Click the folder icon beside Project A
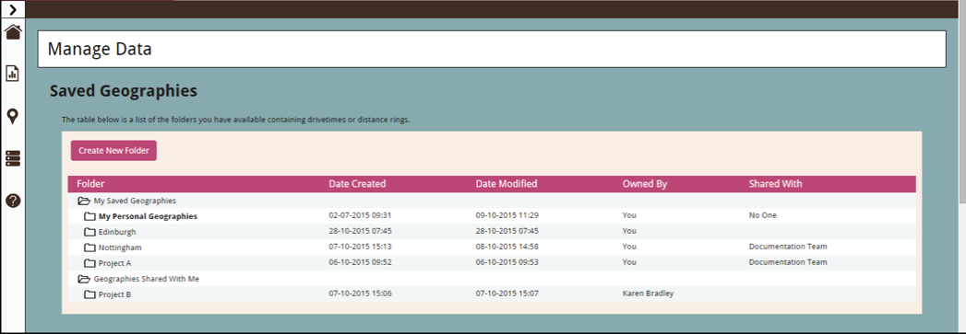Screen dimensions: 966x334 (89, 263)
